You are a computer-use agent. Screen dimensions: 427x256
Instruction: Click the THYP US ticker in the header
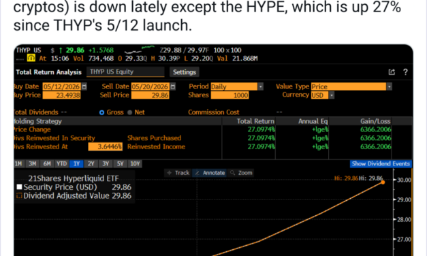(x=29, y=50)
